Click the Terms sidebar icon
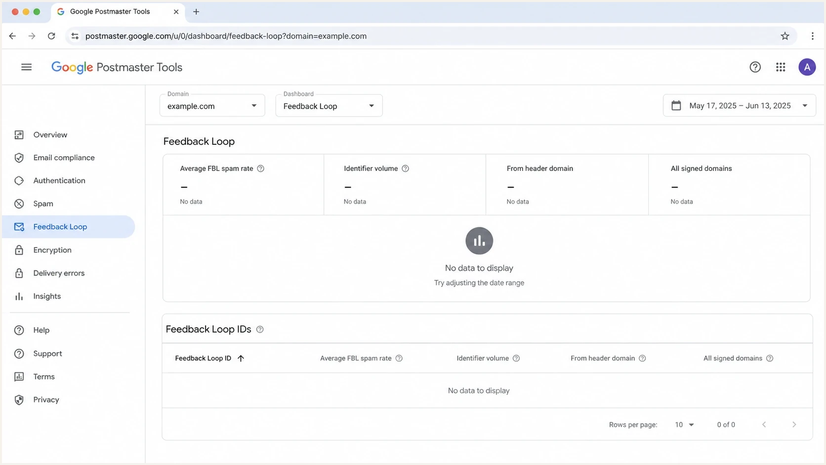 tap(19, 377)
